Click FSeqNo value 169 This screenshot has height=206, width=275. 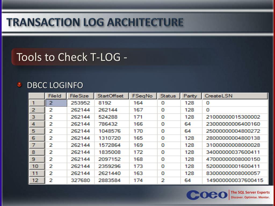pyautogui.click(x=138, y=145)
